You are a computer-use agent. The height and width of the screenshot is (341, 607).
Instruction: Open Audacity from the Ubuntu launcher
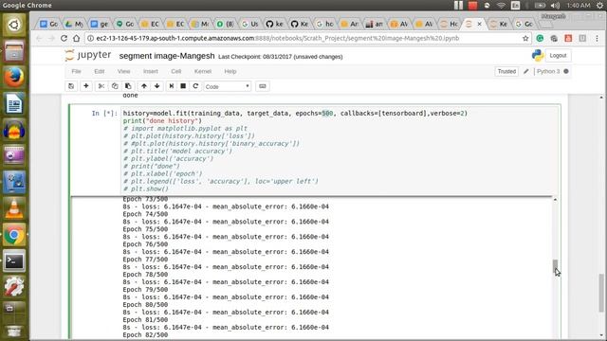tap(14, 130)
